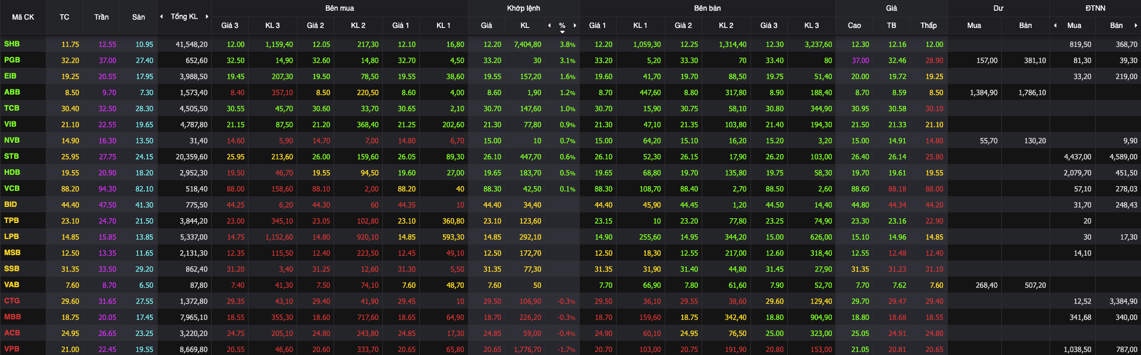Screen dimensions: 1141x355
Task: Select the ĐTNN group header
Action: pos(1095,8)
